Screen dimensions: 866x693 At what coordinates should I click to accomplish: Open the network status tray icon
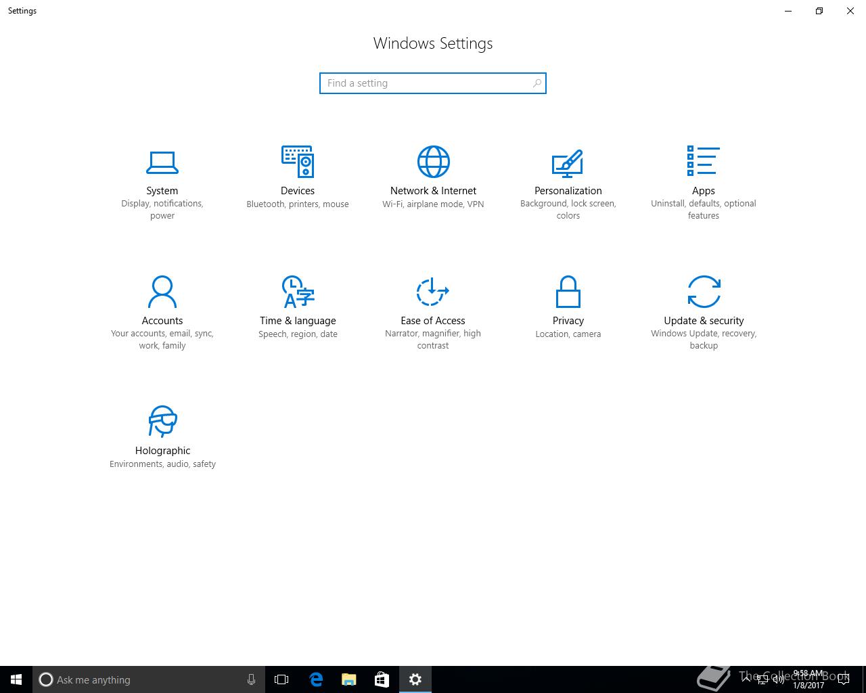(764, 679)
